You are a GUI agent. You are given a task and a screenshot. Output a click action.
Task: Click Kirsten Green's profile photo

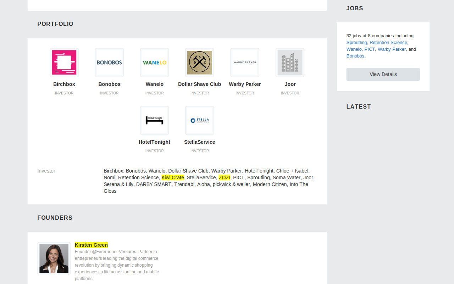click(54, 258)
